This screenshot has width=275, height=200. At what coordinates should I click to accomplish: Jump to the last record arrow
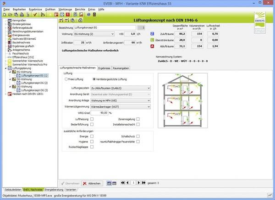click(143, 183)
